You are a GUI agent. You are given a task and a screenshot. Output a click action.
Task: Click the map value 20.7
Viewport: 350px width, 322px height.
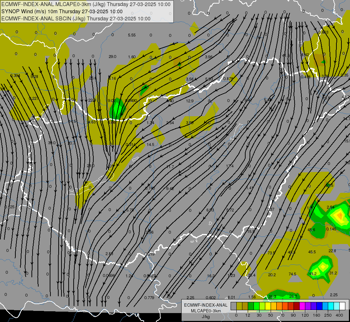pos(72,143)
